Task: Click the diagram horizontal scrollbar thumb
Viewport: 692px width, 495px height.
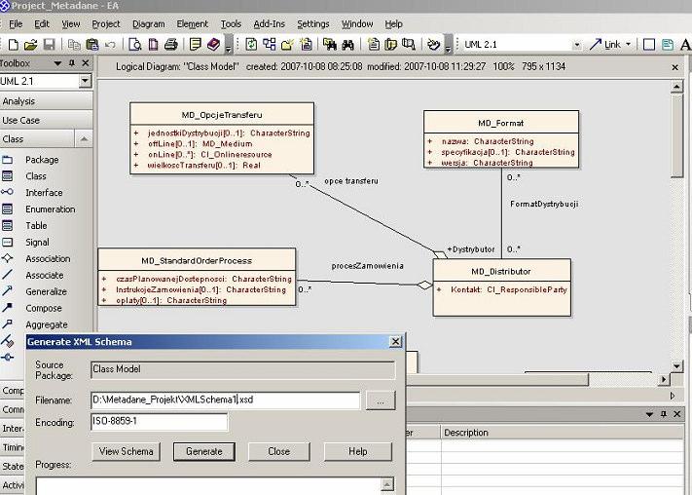Action: (x=496, y=380)
